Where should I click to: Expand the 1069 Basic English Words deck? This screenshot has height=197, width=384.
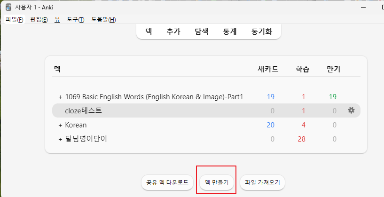60,97
